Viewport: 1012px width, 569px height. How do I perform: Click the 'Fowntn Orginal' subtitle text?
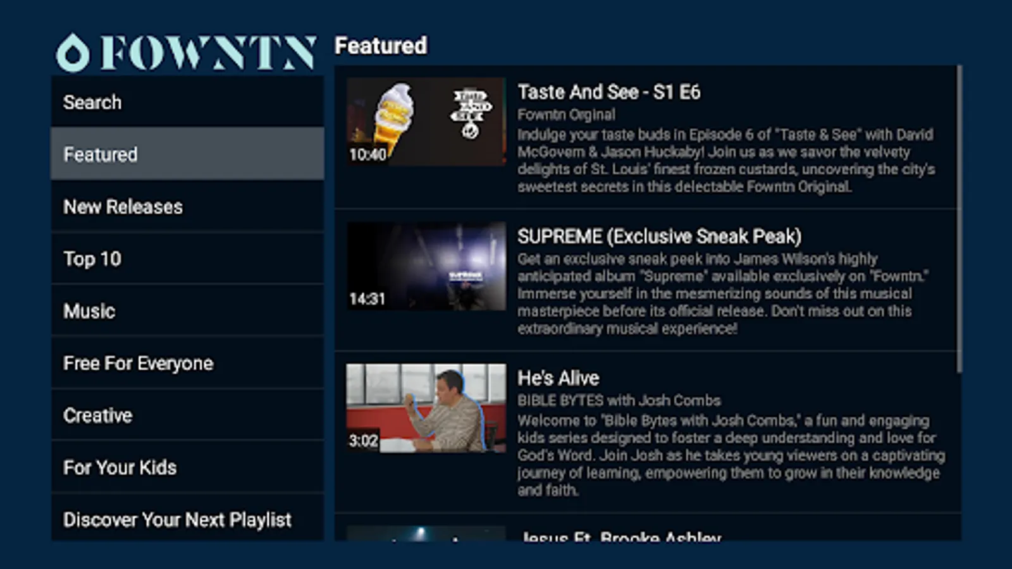pos(566,114)
